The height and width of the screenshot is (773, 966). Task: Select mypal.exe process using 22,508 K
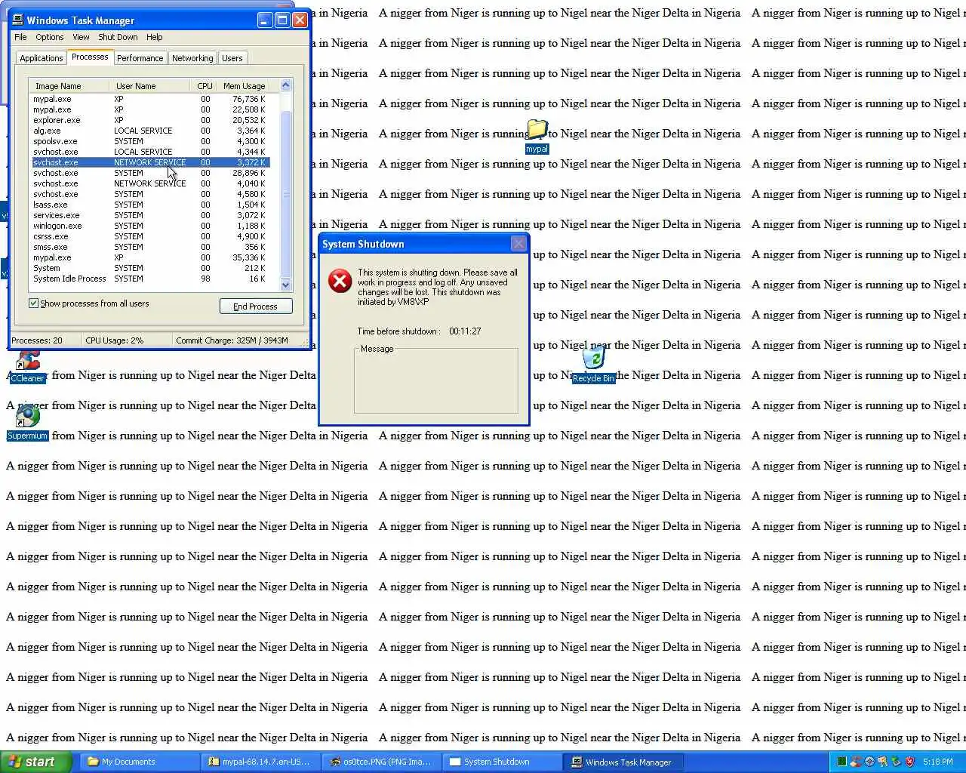[149, 109]
